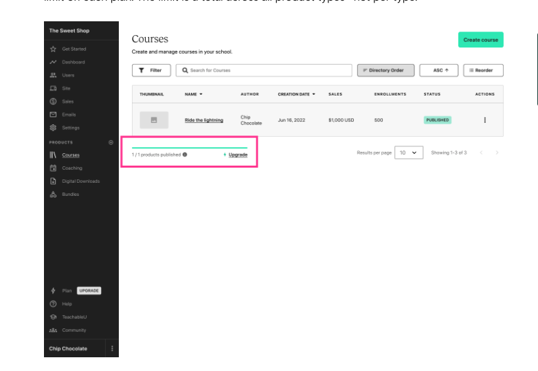Open the Dashboard chart icon

(53, 62)
